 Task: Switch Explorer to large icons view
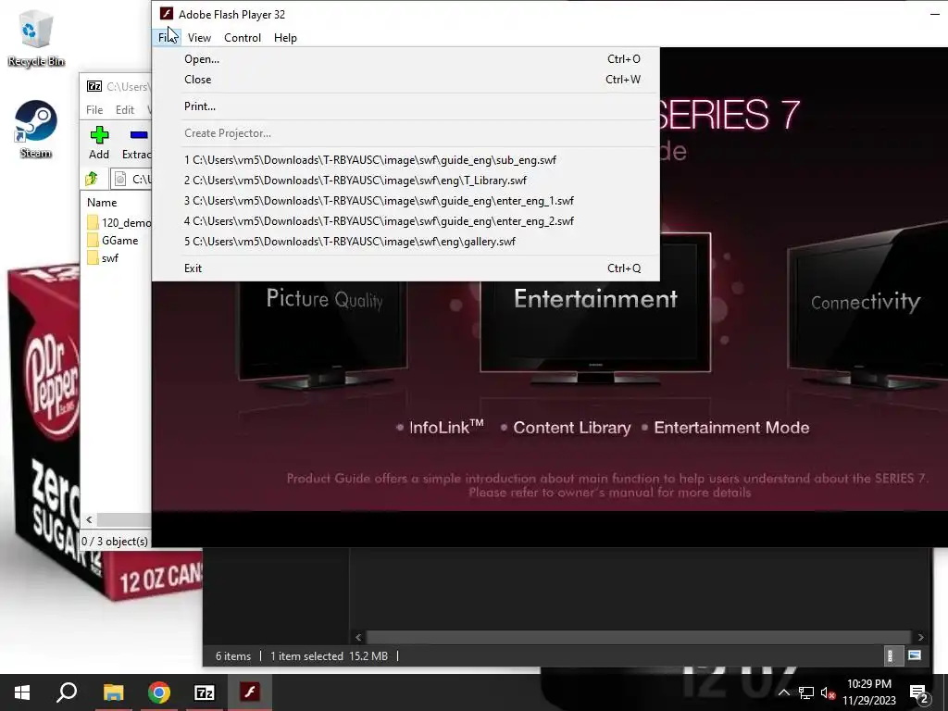(914, 655)
